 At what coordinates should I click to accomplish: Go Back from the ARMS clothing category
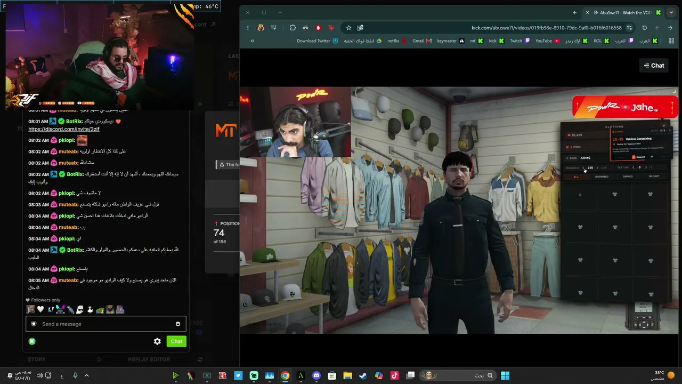point(571,158)
